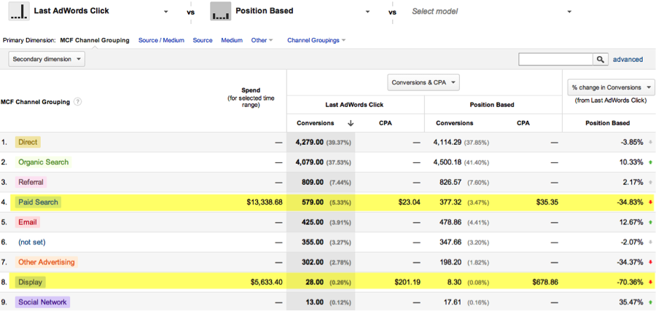The image size is (656, 311).
Task: Open the Position Based model dropdown
Action: 367,12
